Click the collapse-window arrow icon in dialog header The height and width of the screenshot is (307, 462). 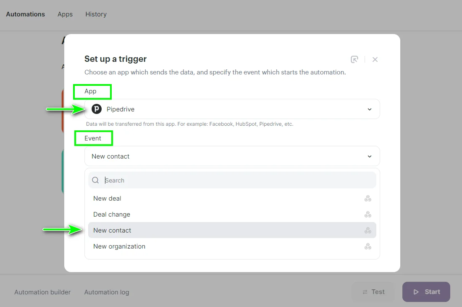pos(354,59)
